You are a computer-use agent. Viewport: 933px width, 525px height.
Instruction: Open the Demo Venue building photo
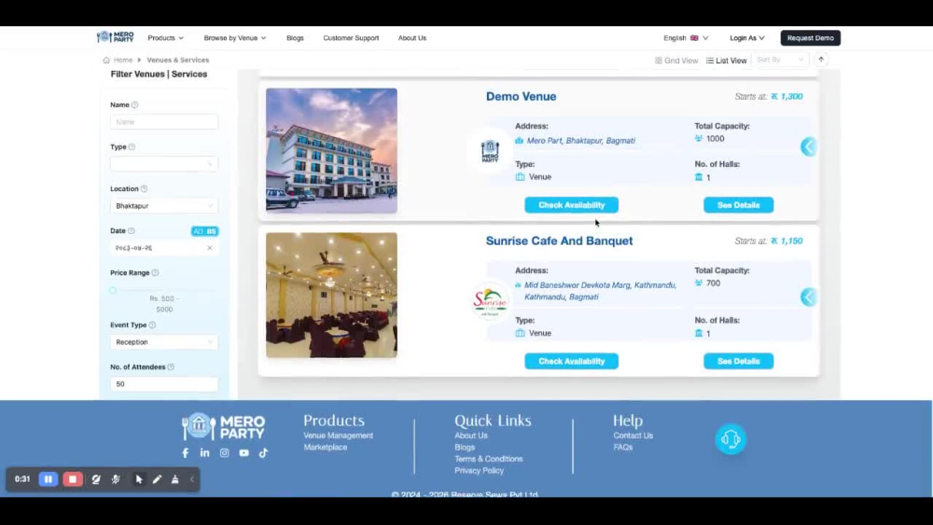tap(331, 151)
